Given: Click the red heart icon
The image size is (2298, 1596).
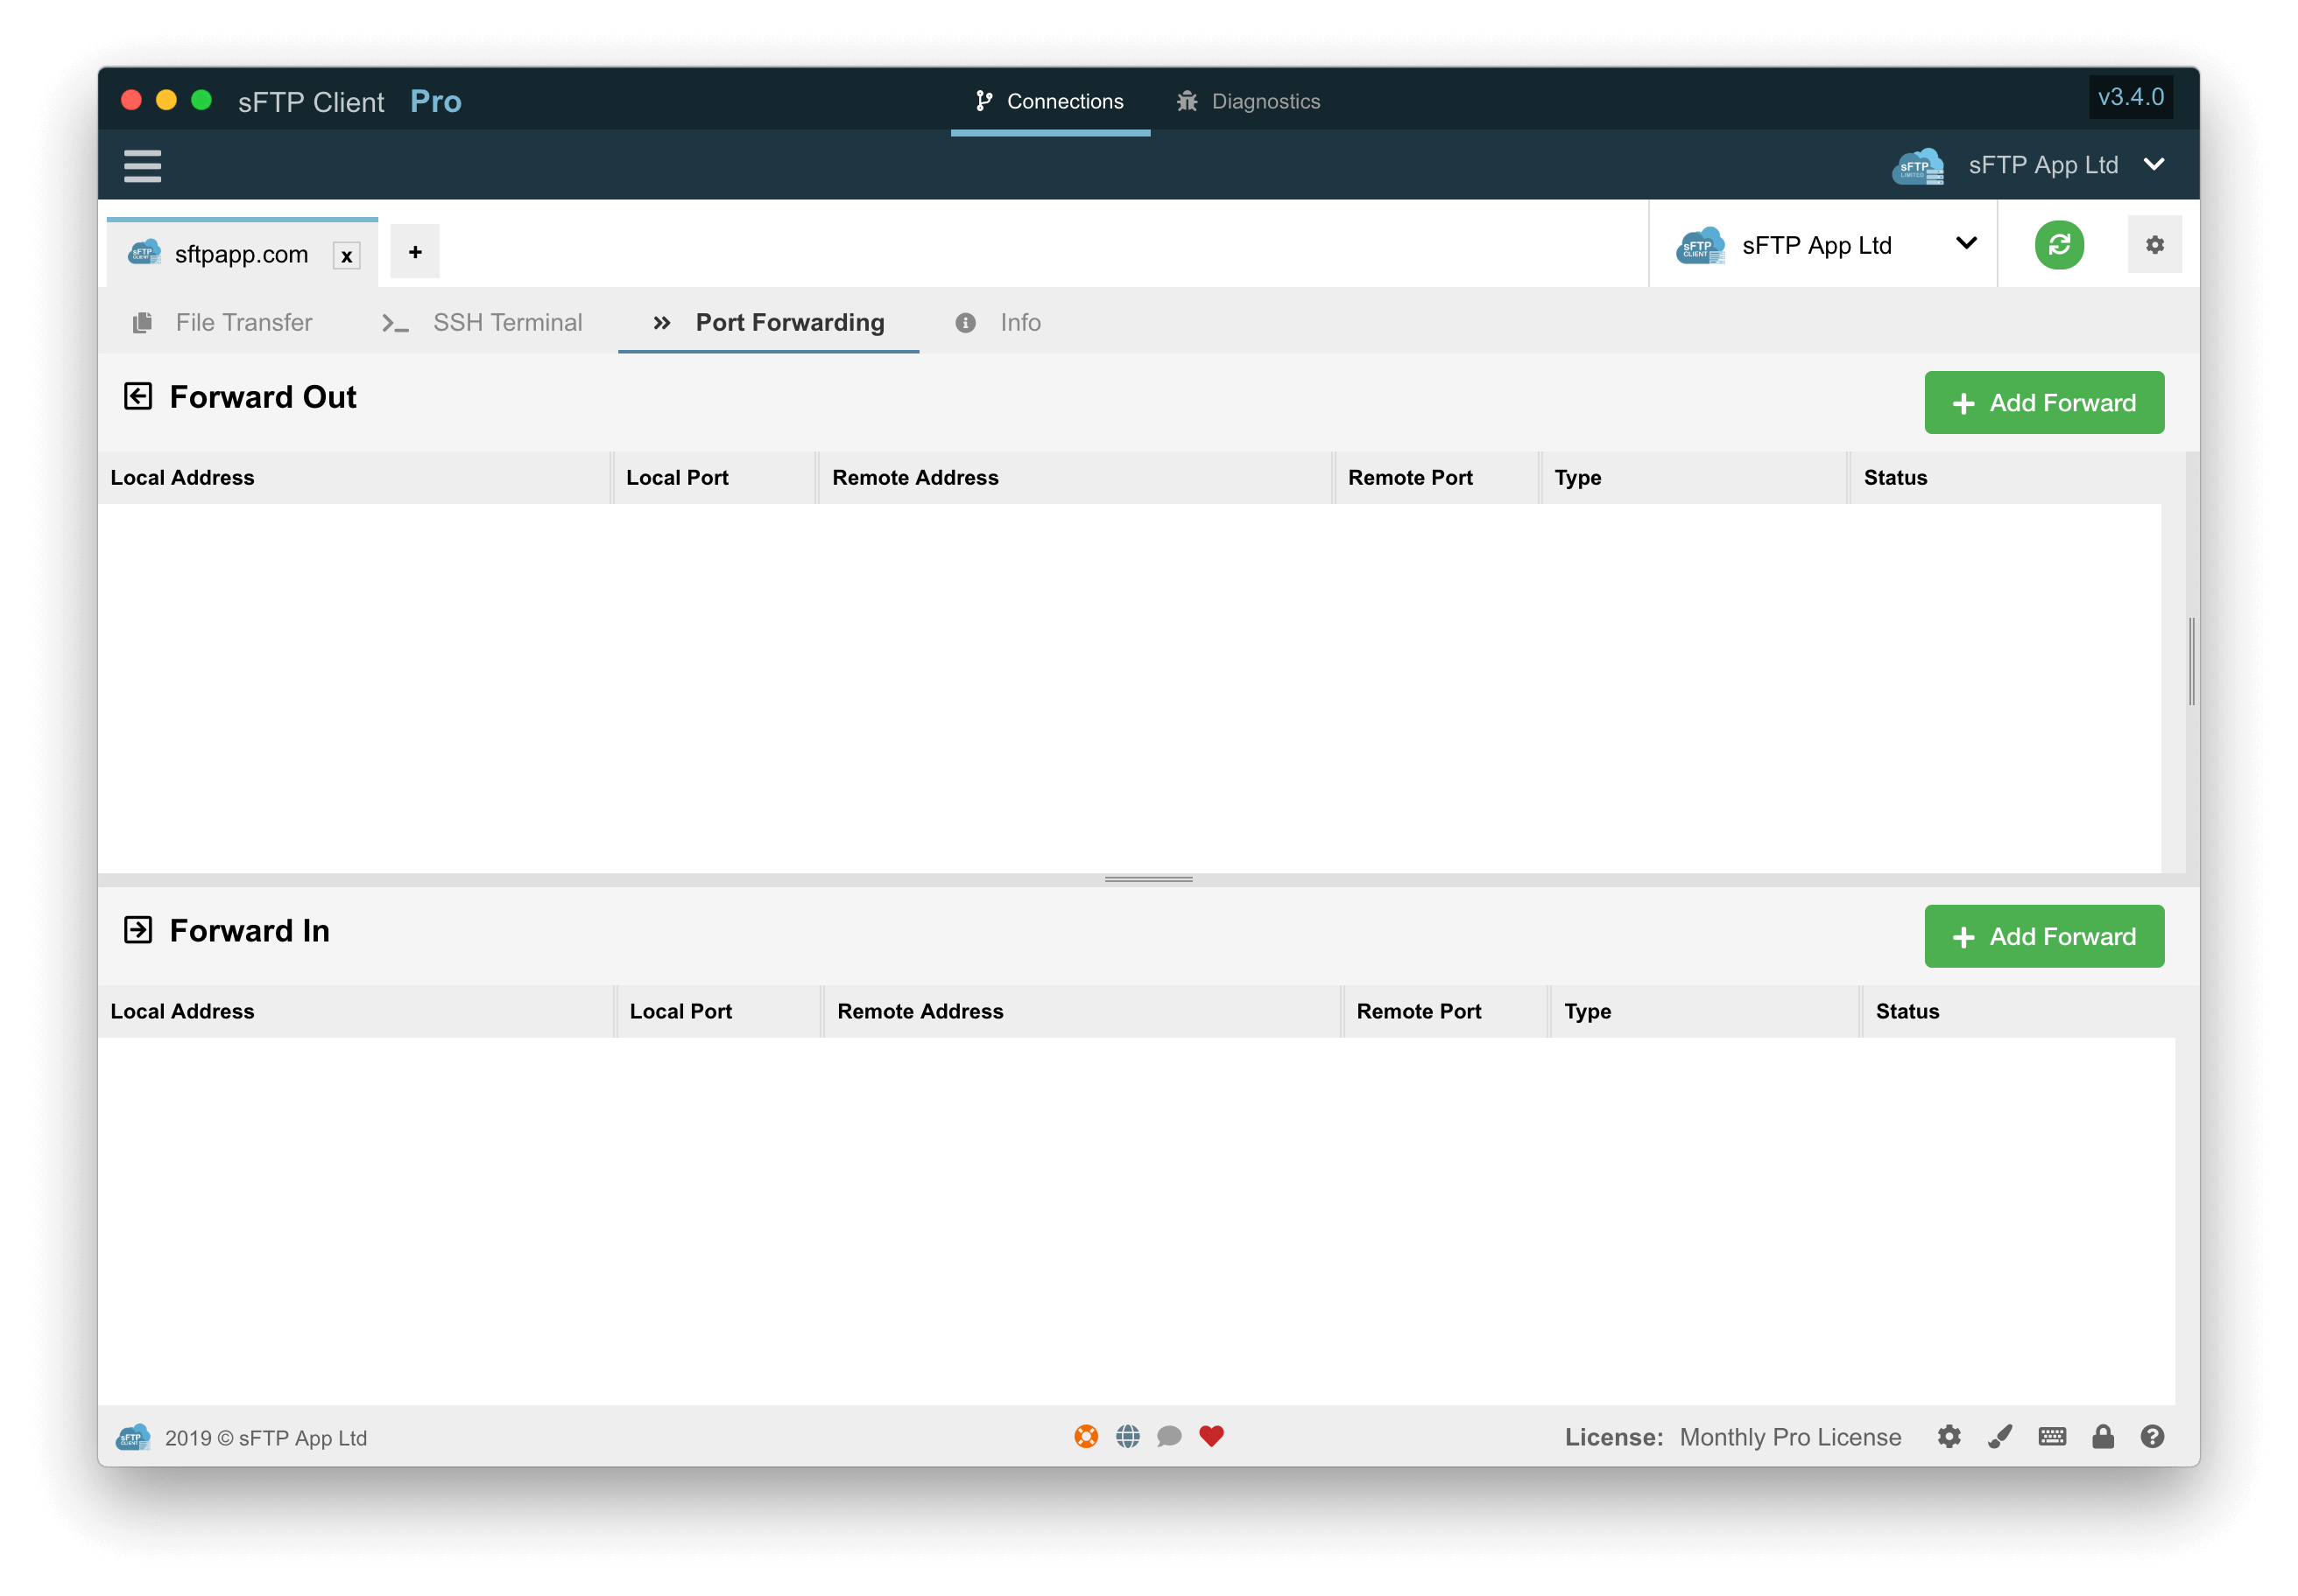Looking at the screenshot, I should pos(1211,1436).
